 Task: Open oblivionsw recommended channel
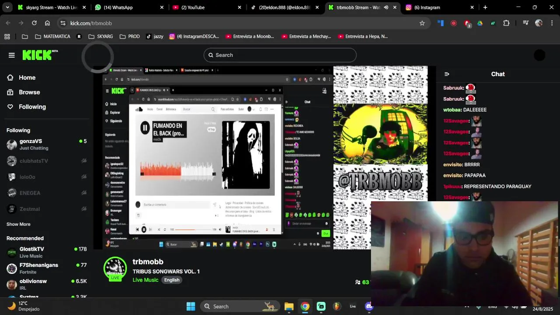[x=46, y=284]
